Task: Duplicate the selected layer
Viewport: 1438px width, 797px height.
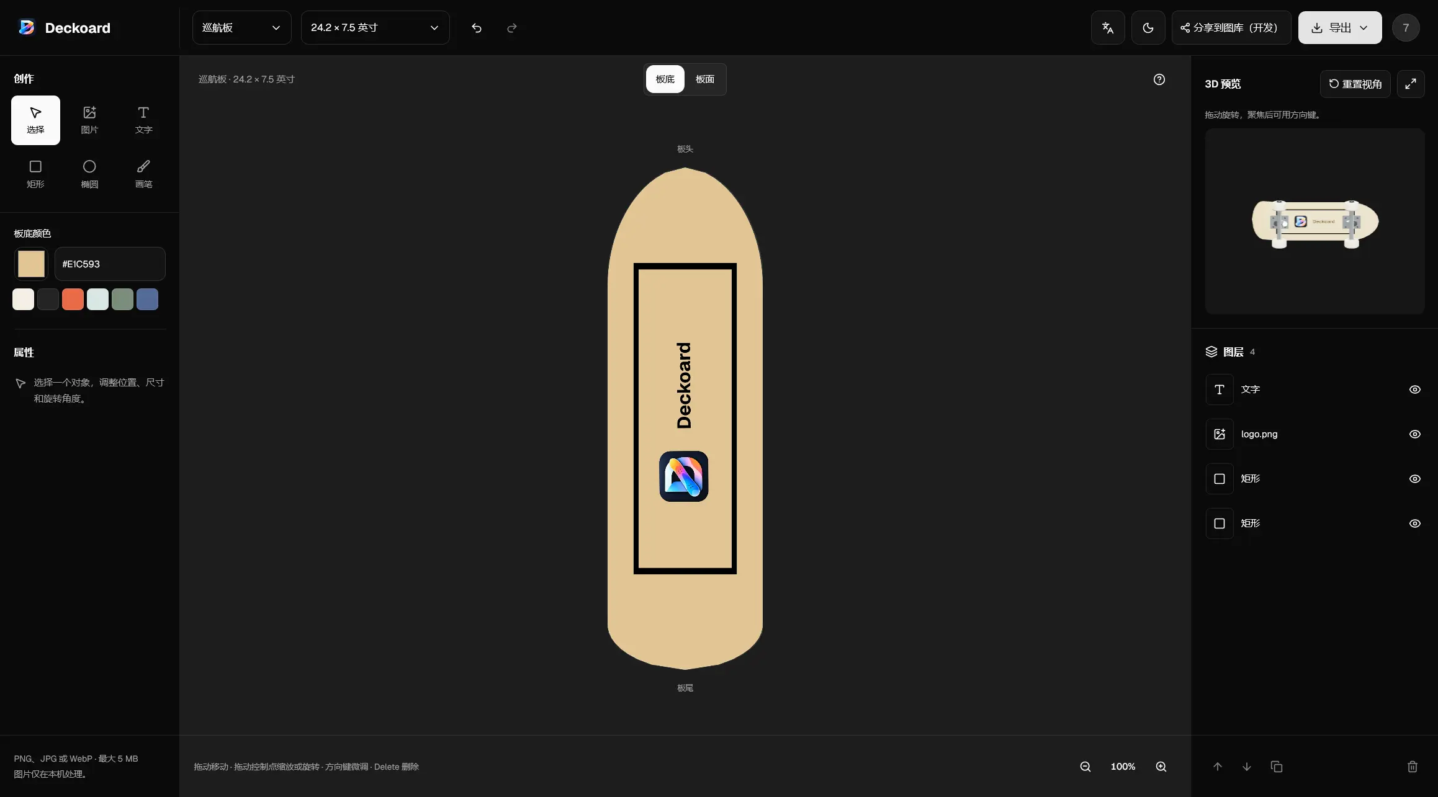Action: [1277, 767]
